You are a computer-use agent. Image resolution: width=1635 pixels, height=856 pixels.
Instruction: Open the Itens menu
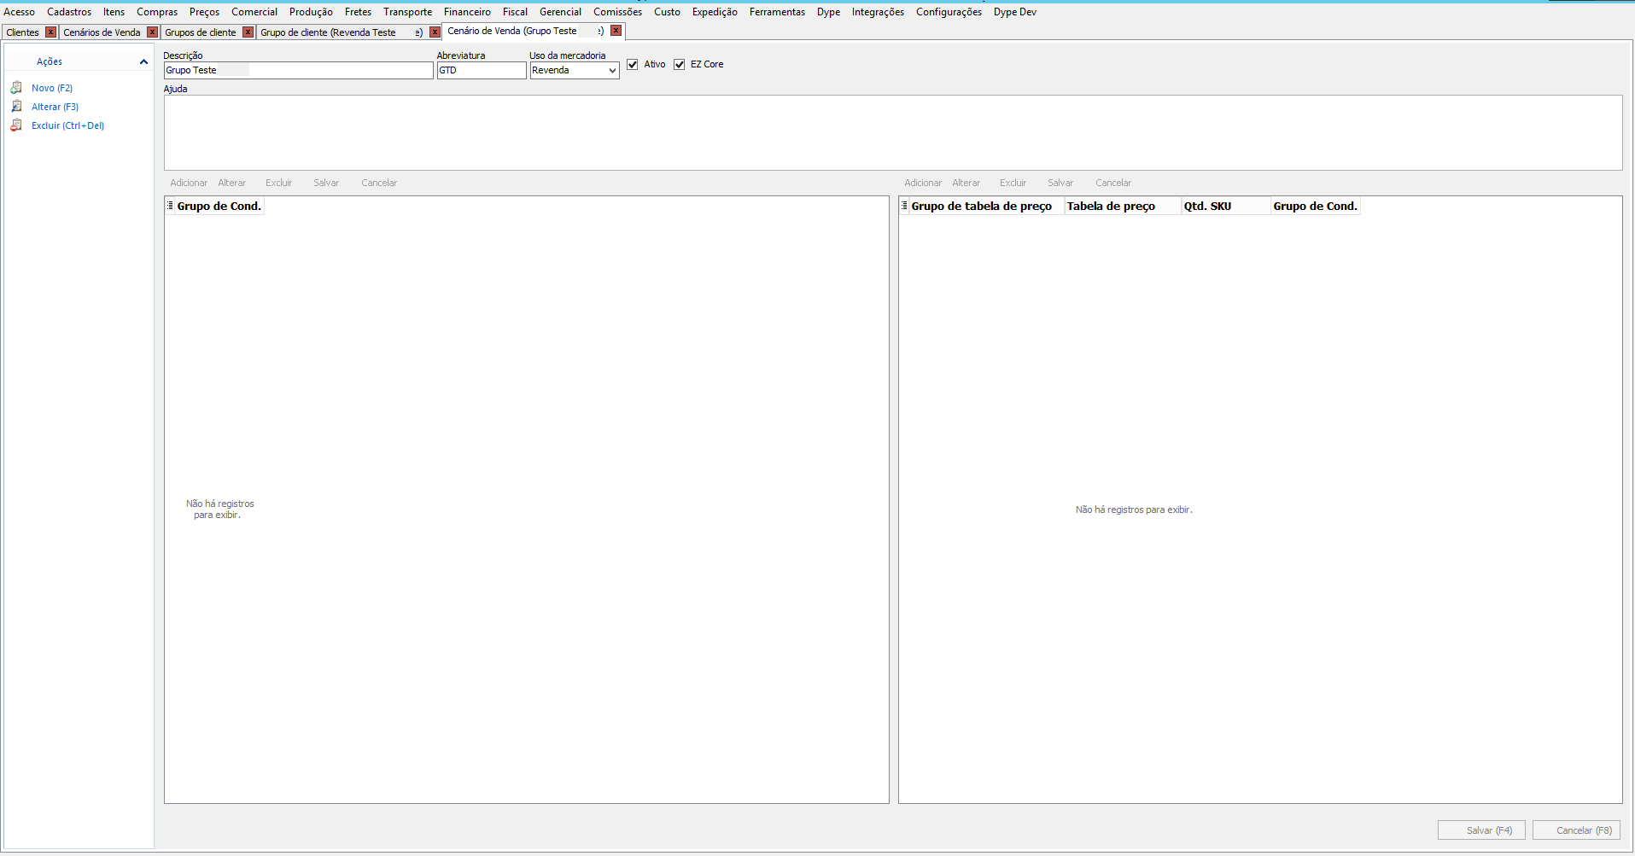114,12
